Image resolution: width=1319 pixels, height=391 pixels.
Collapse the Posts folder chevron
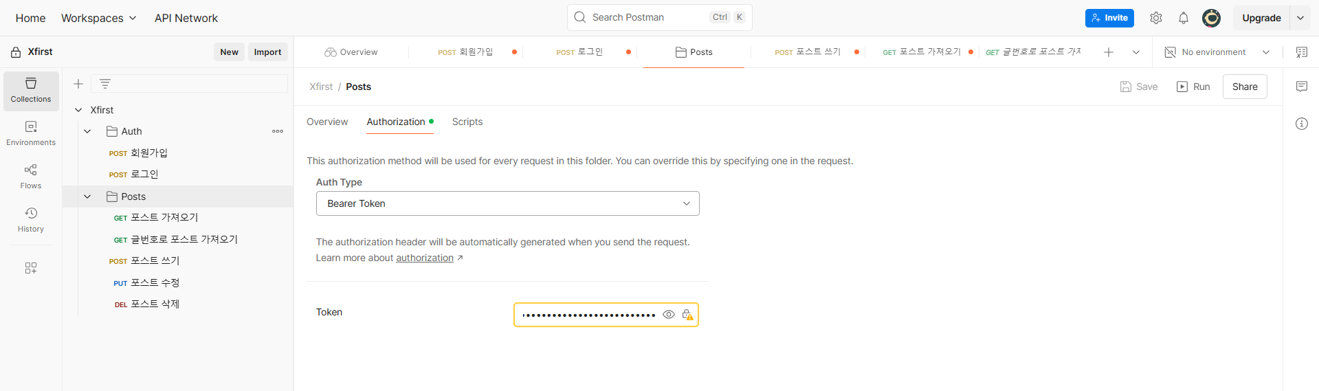click(x=87, y=197)
